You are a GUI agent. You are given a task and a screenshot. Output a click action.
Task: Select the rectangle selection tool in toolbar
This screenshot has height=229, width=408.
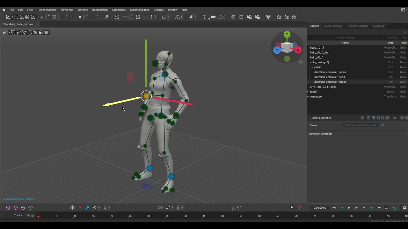(x=16, y=17)
